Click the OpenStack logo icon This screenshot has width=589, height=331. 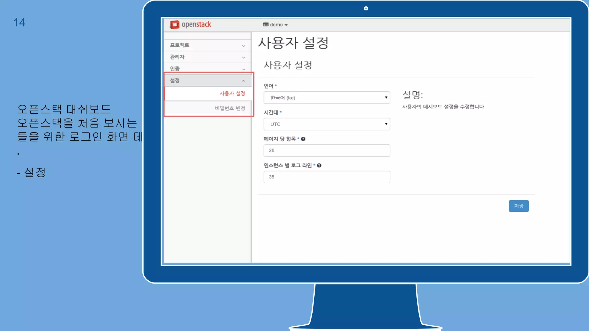(175, 25)
